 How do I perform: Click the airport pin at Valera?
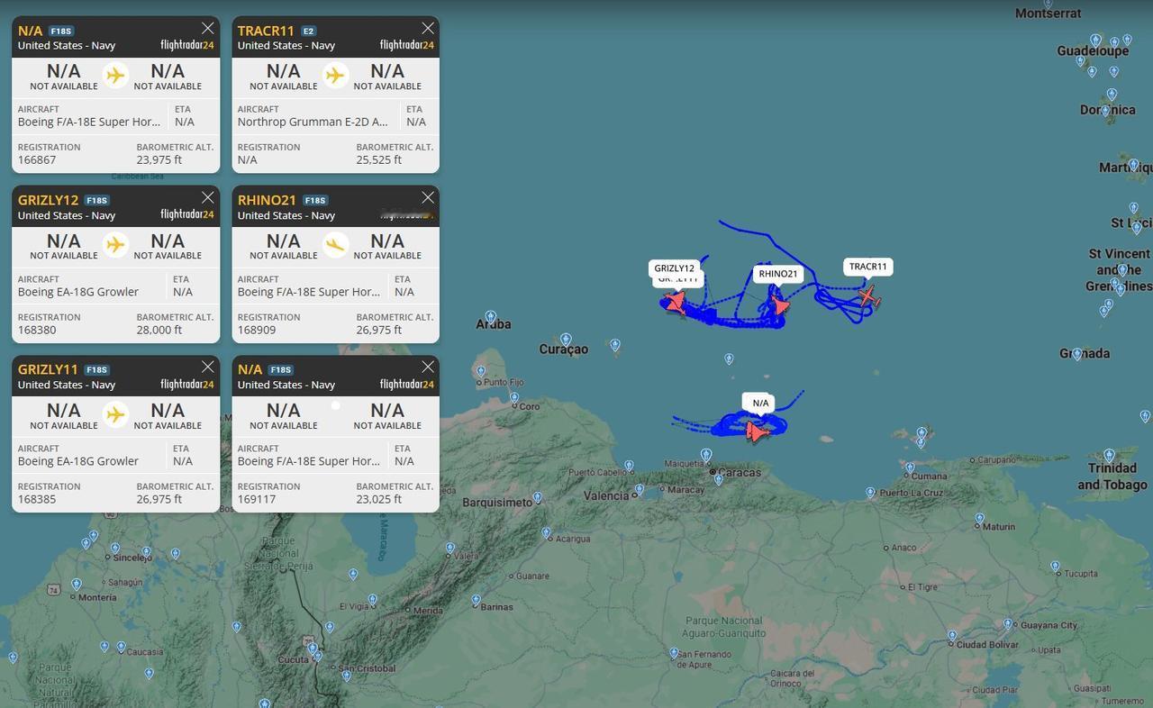point(450,548)
